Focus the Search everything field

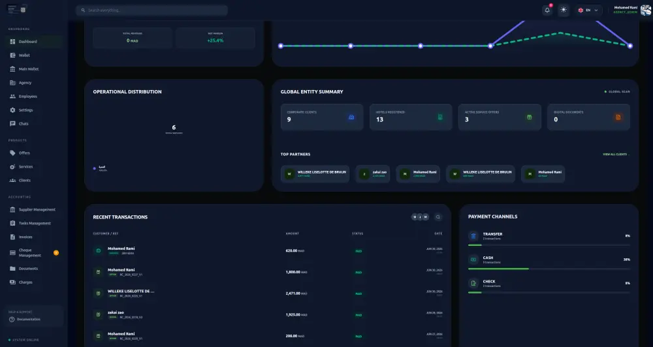151,10
